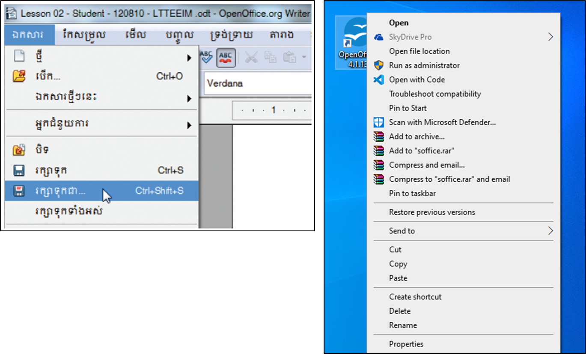Click the Verdana font name field

pos(257,83)
